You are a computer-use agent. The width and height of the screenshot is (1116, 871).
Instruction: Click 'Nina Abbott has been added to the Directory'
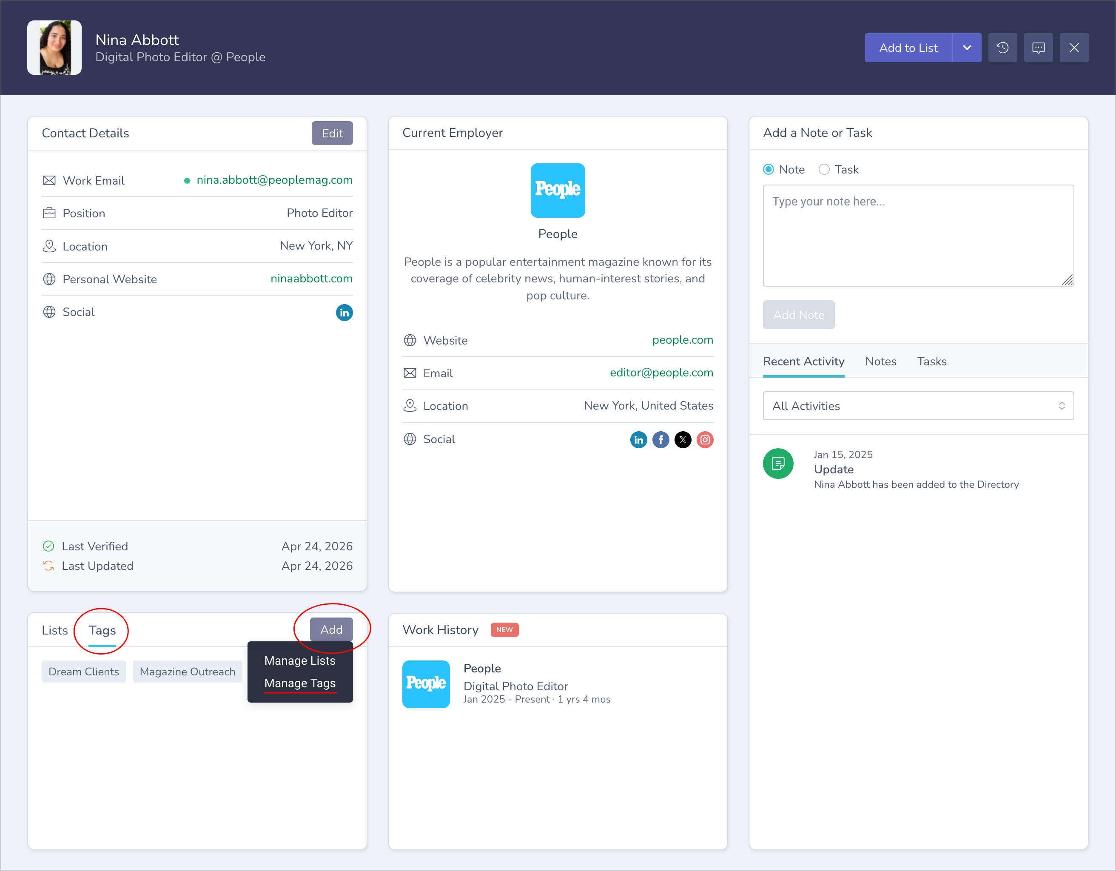coord(916,484)
